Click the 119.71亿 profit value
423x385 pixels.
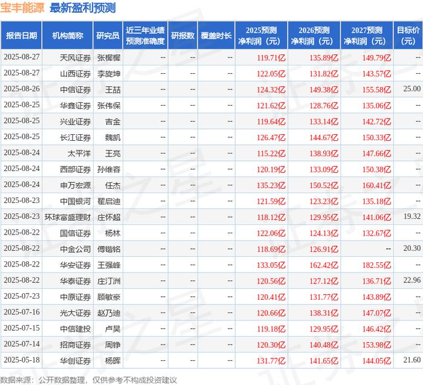coord(271,58)
